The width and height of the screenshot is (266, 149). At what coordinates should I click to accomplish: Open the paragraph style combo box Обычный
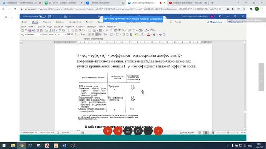pos(33,34)
